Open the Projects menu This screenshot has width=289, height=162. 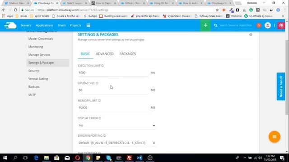75,25
